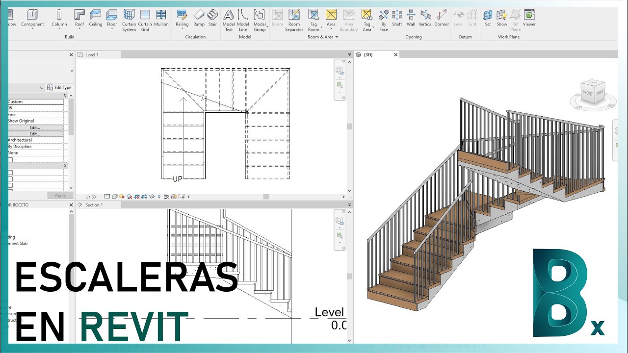This screenshot has height=353, width=628.
Task: Select the Column tool
Action: point(59,18)
